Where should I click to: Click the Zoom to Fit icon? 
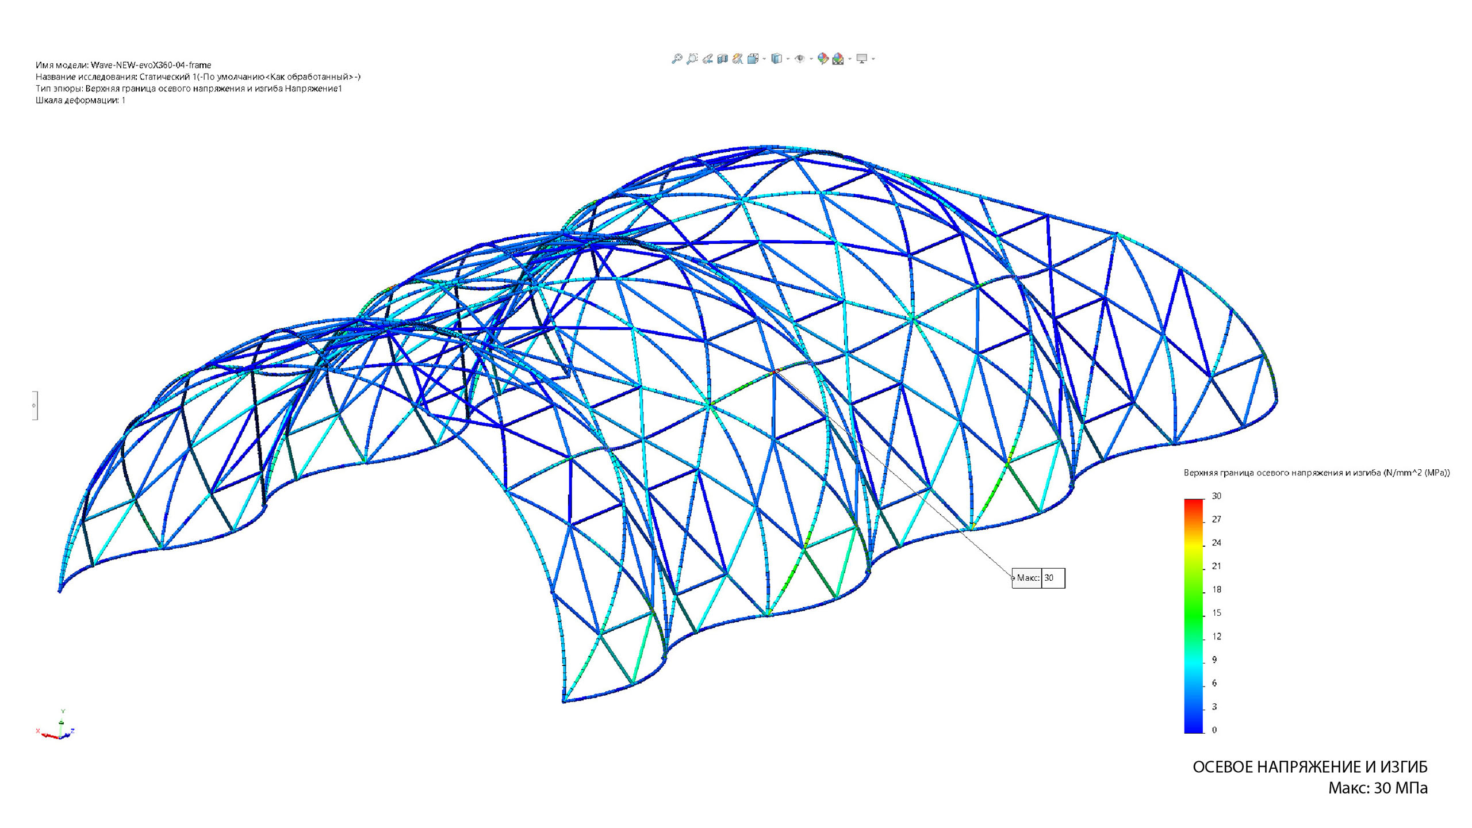pos(677,59)
